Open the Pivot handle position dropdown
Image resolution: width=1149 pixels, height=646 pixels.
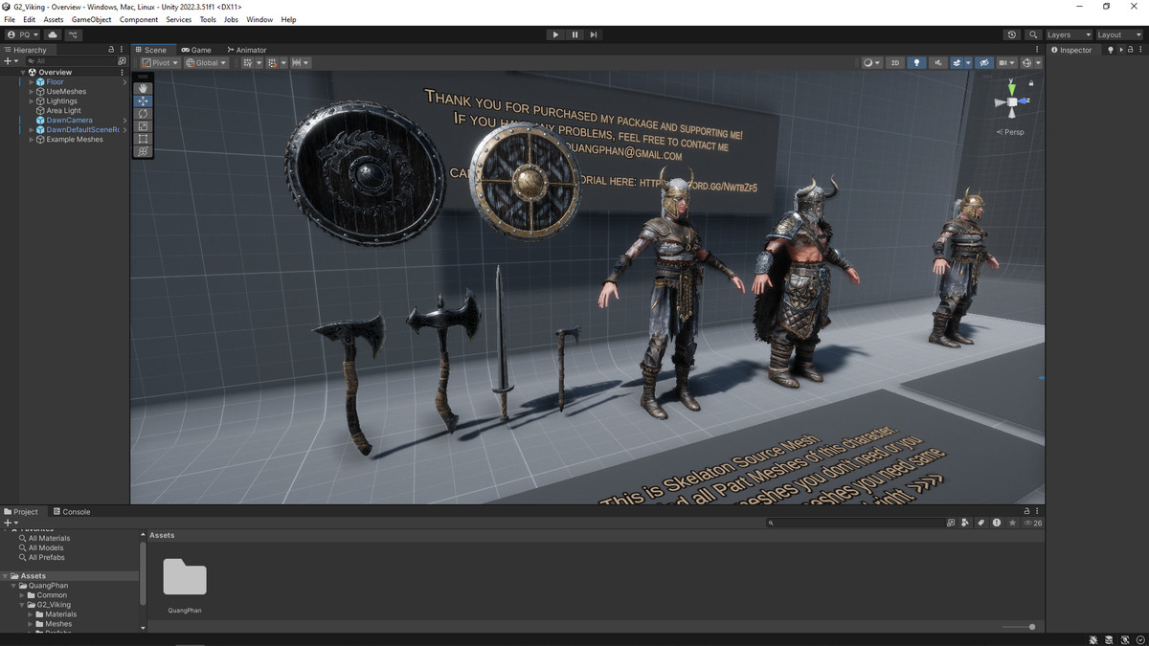161,63
